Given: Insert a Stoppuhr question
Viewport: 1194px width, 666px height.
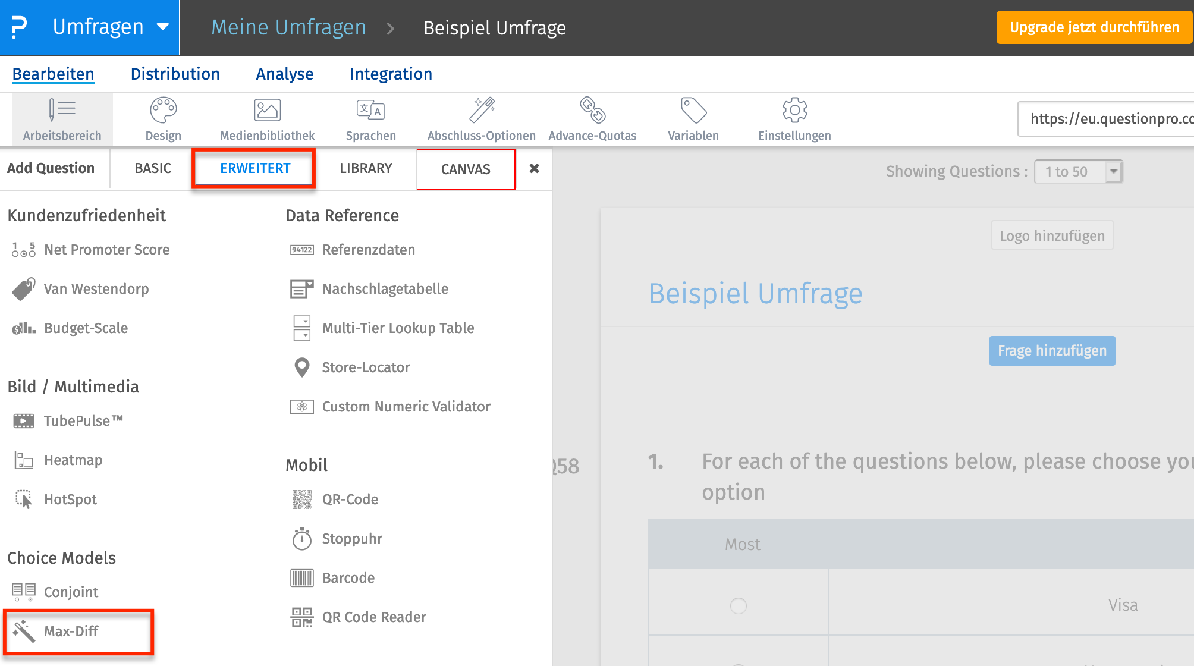Looking at the screenshot, I should click(352, 538).
